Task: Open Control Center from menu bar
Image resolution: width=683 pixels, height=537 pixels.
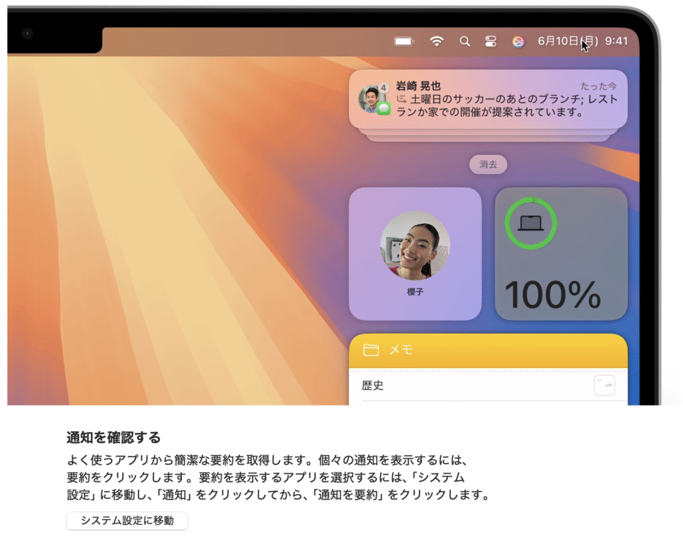Action: (491, 41)
